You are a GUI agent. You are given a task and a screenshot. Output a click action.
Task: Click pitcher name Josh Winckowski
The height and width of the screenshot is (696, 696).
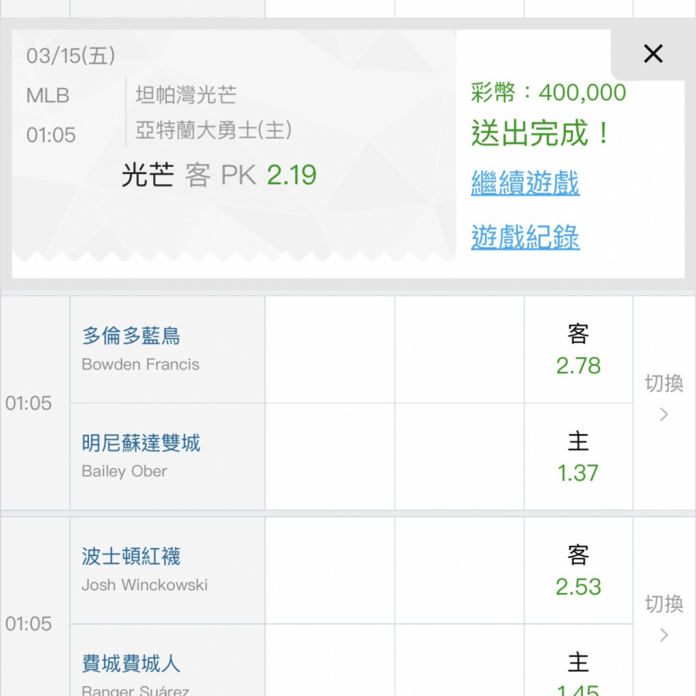144,585
